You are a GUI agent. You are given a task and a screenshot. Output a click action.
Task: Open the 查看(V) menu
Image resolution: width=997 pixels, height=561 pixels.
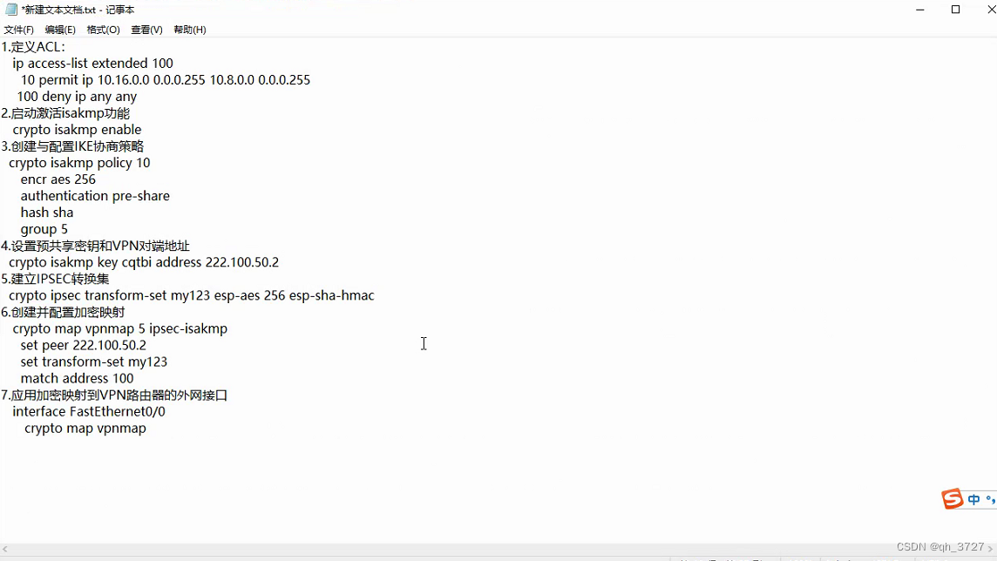point(146,30)
